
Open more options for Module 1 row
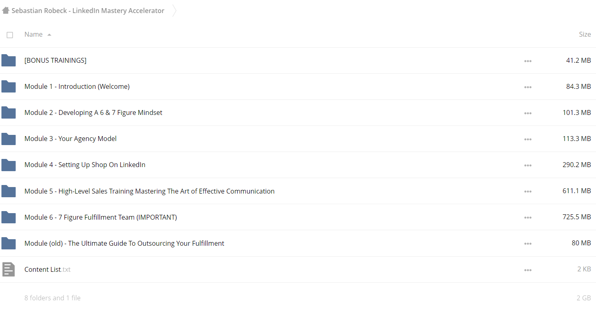click(x=528, y=87)
